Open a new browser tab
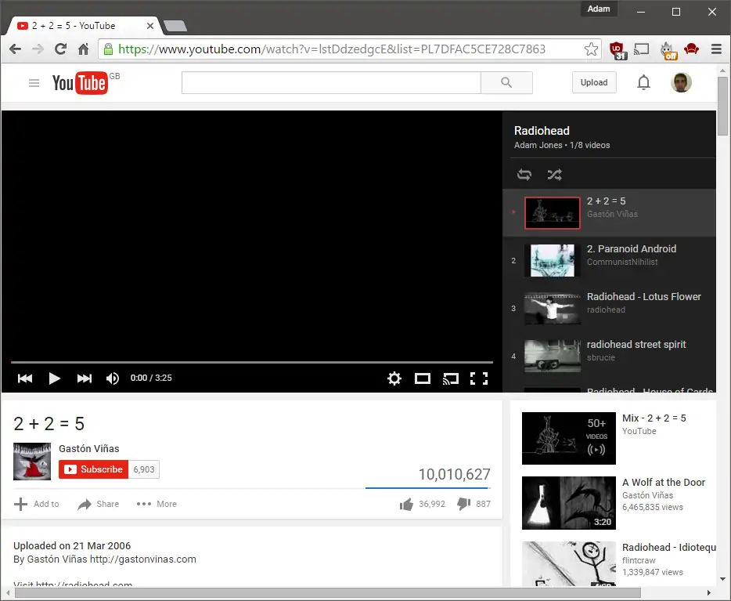This screenshot has width=731, height=601. pos(175,26)
